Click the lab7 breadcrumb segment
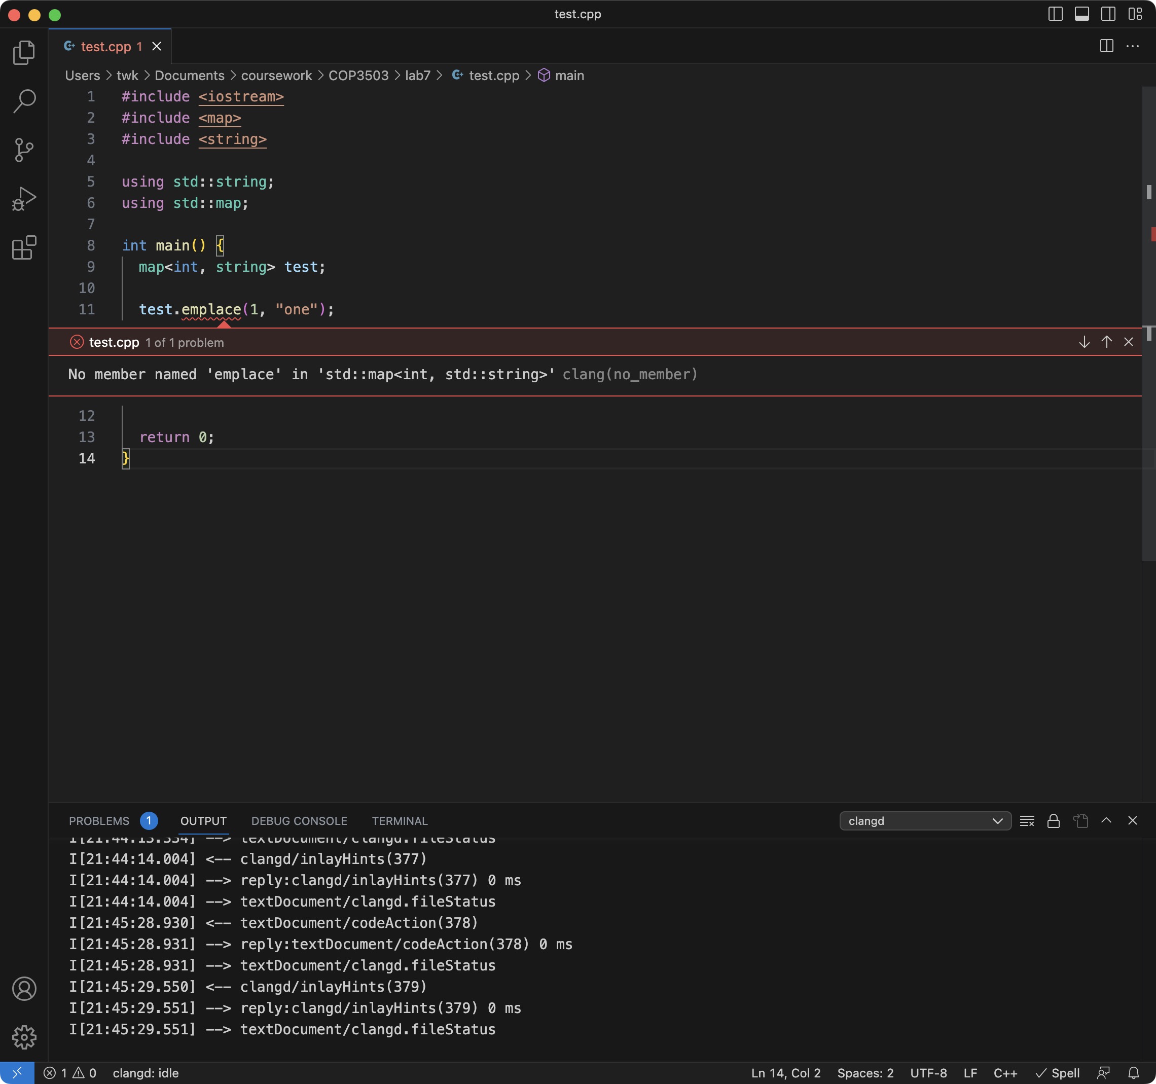 [x=417, y=76]
